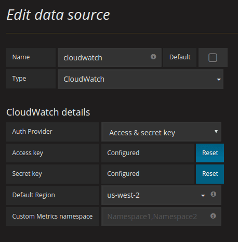This screenshot has width=238, height=242.
Task: Click the Edit data source title
Action: click(x=58, y=15)
